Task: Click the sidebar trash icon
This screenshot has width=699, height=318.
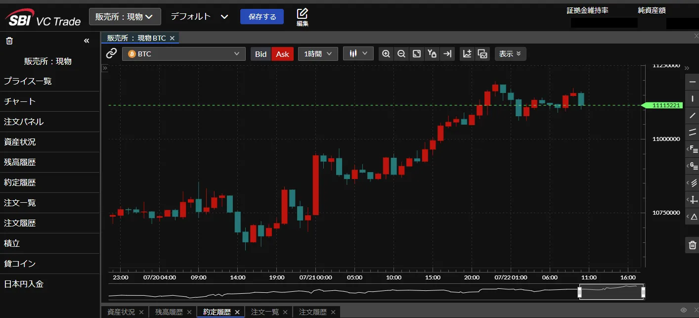Action: [9, 41]
